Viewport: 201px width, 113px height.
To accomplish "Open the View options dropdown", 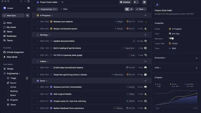I will tap(141, 9).
